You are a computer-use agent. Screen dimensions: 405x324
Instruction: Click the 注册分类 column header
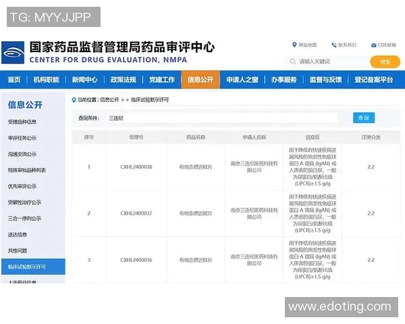(371, 137)
